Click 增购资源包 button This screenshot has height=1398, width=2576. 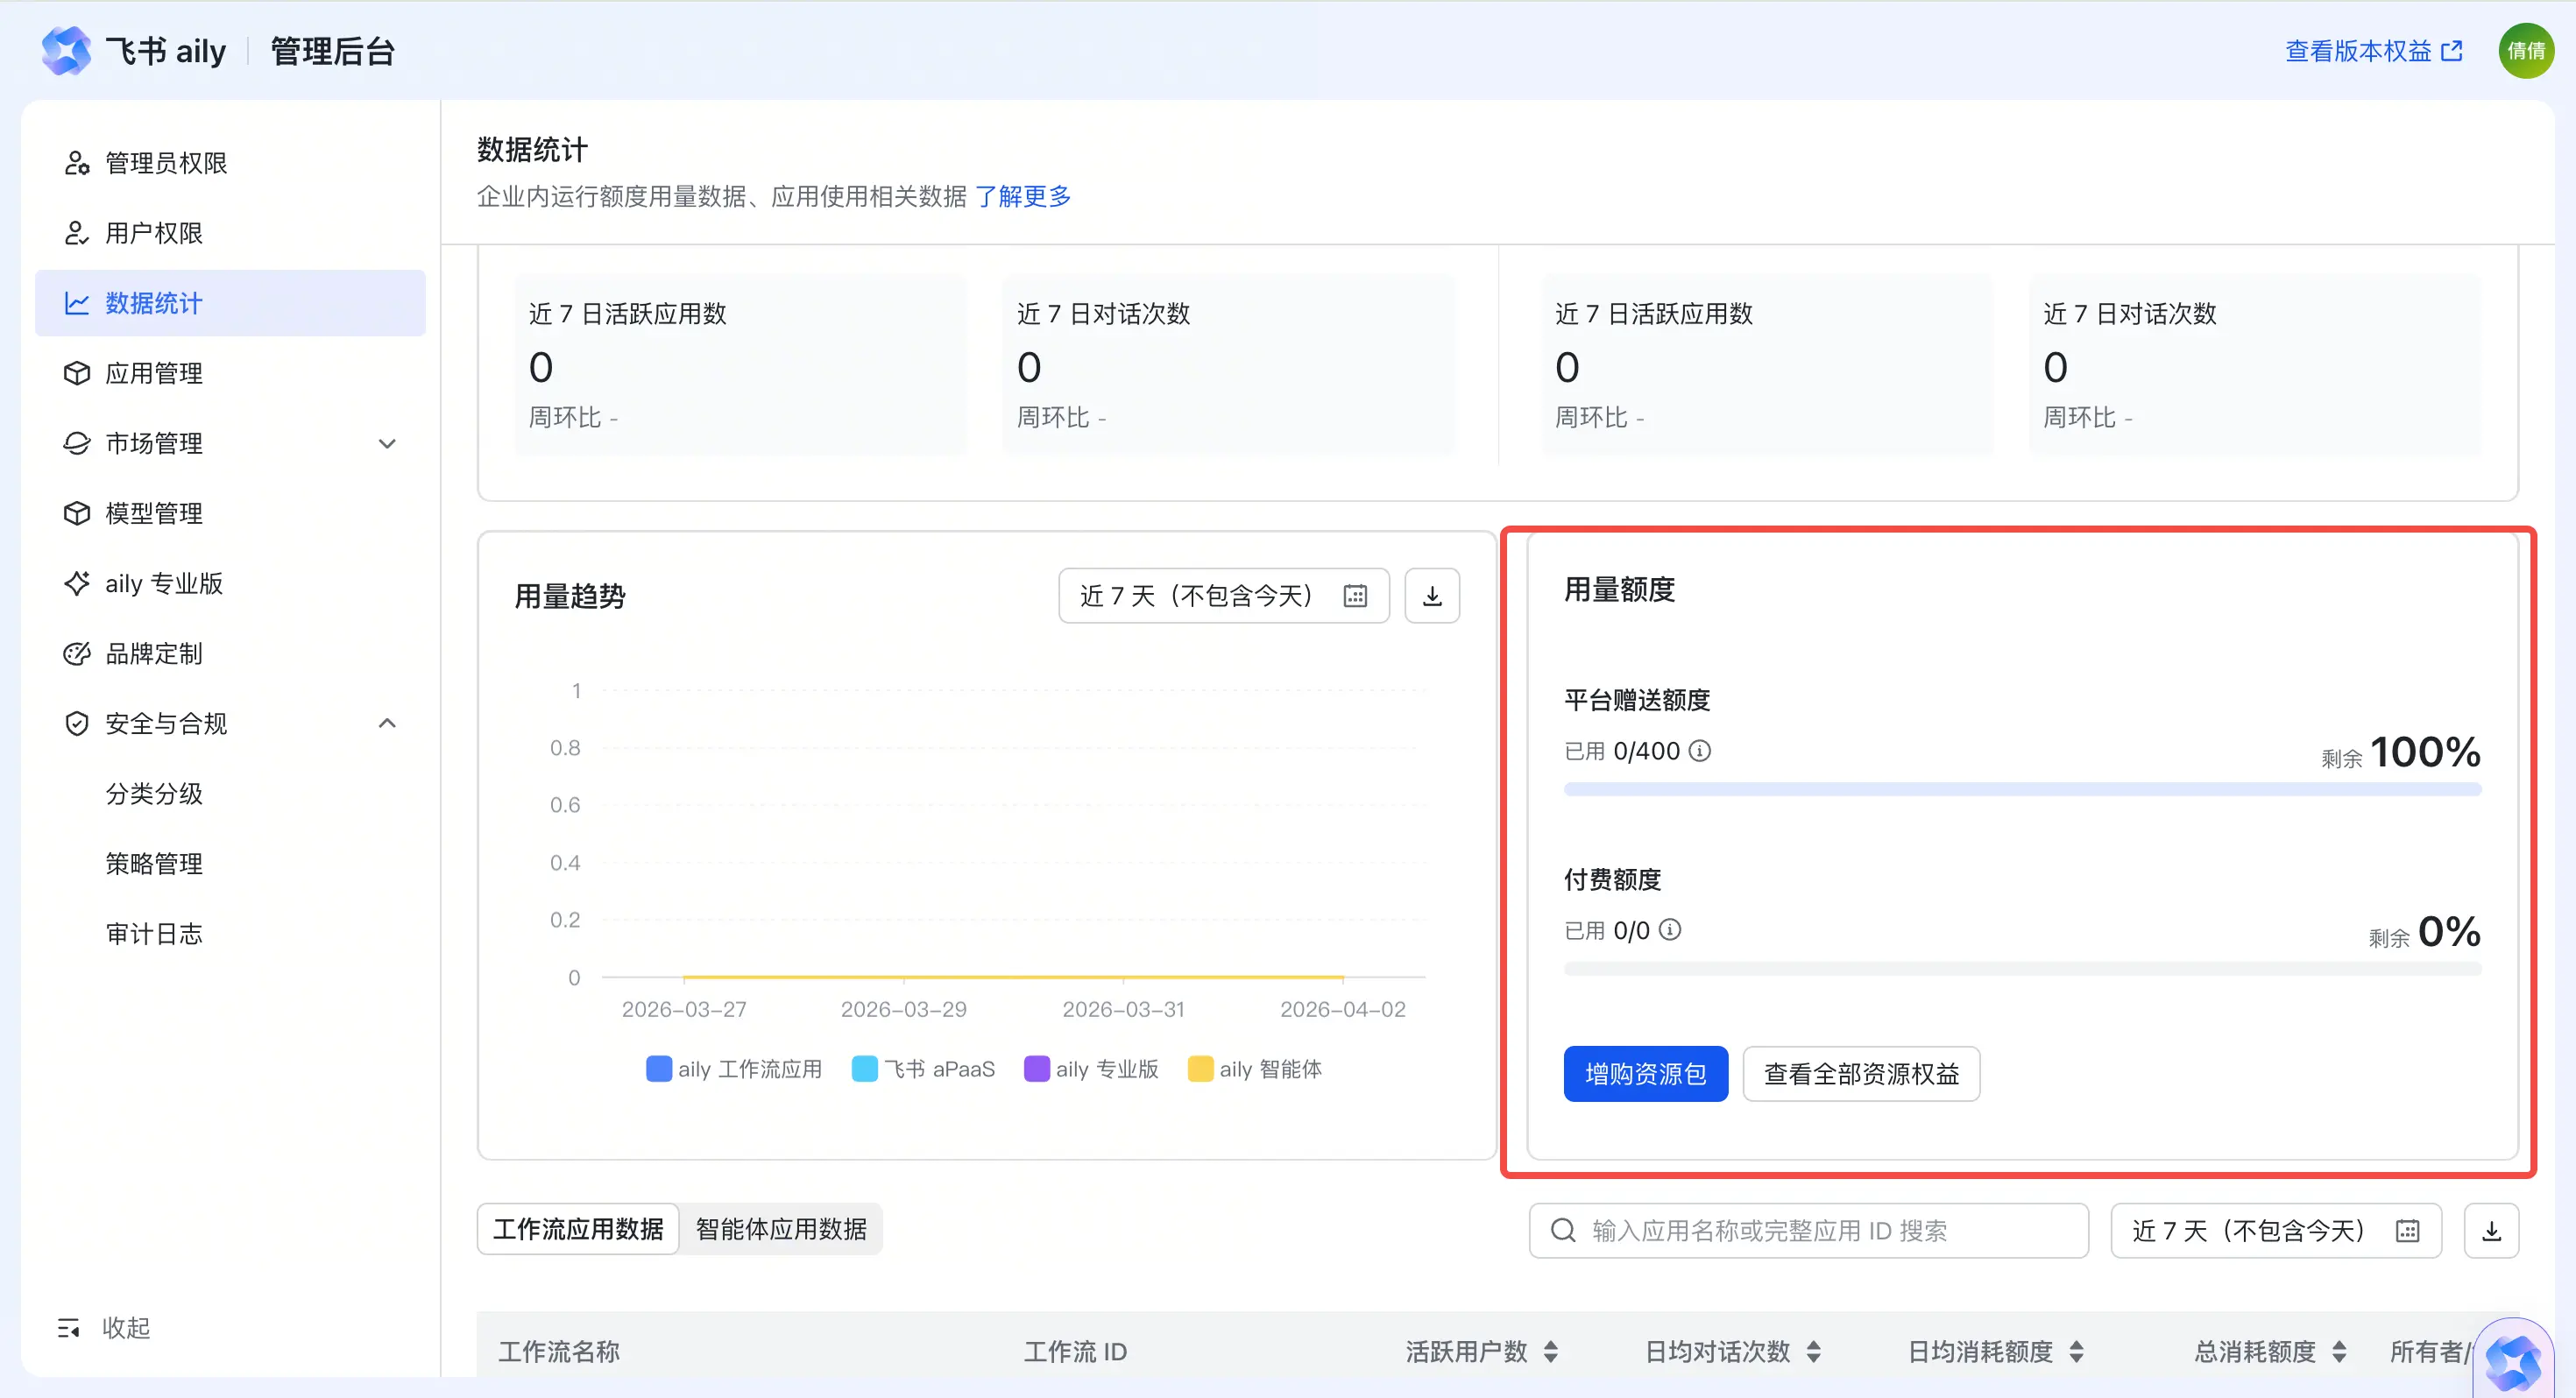pos(1645,1074)
